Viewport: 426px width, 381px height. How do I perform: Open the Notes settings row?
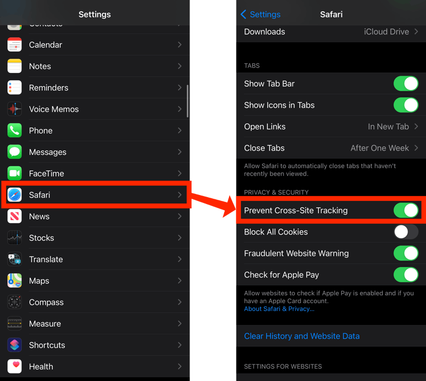pos(95,67)
